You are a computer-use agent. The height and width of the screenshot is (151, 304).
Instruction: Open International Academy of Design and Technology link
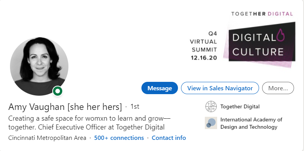pos(251,123)
